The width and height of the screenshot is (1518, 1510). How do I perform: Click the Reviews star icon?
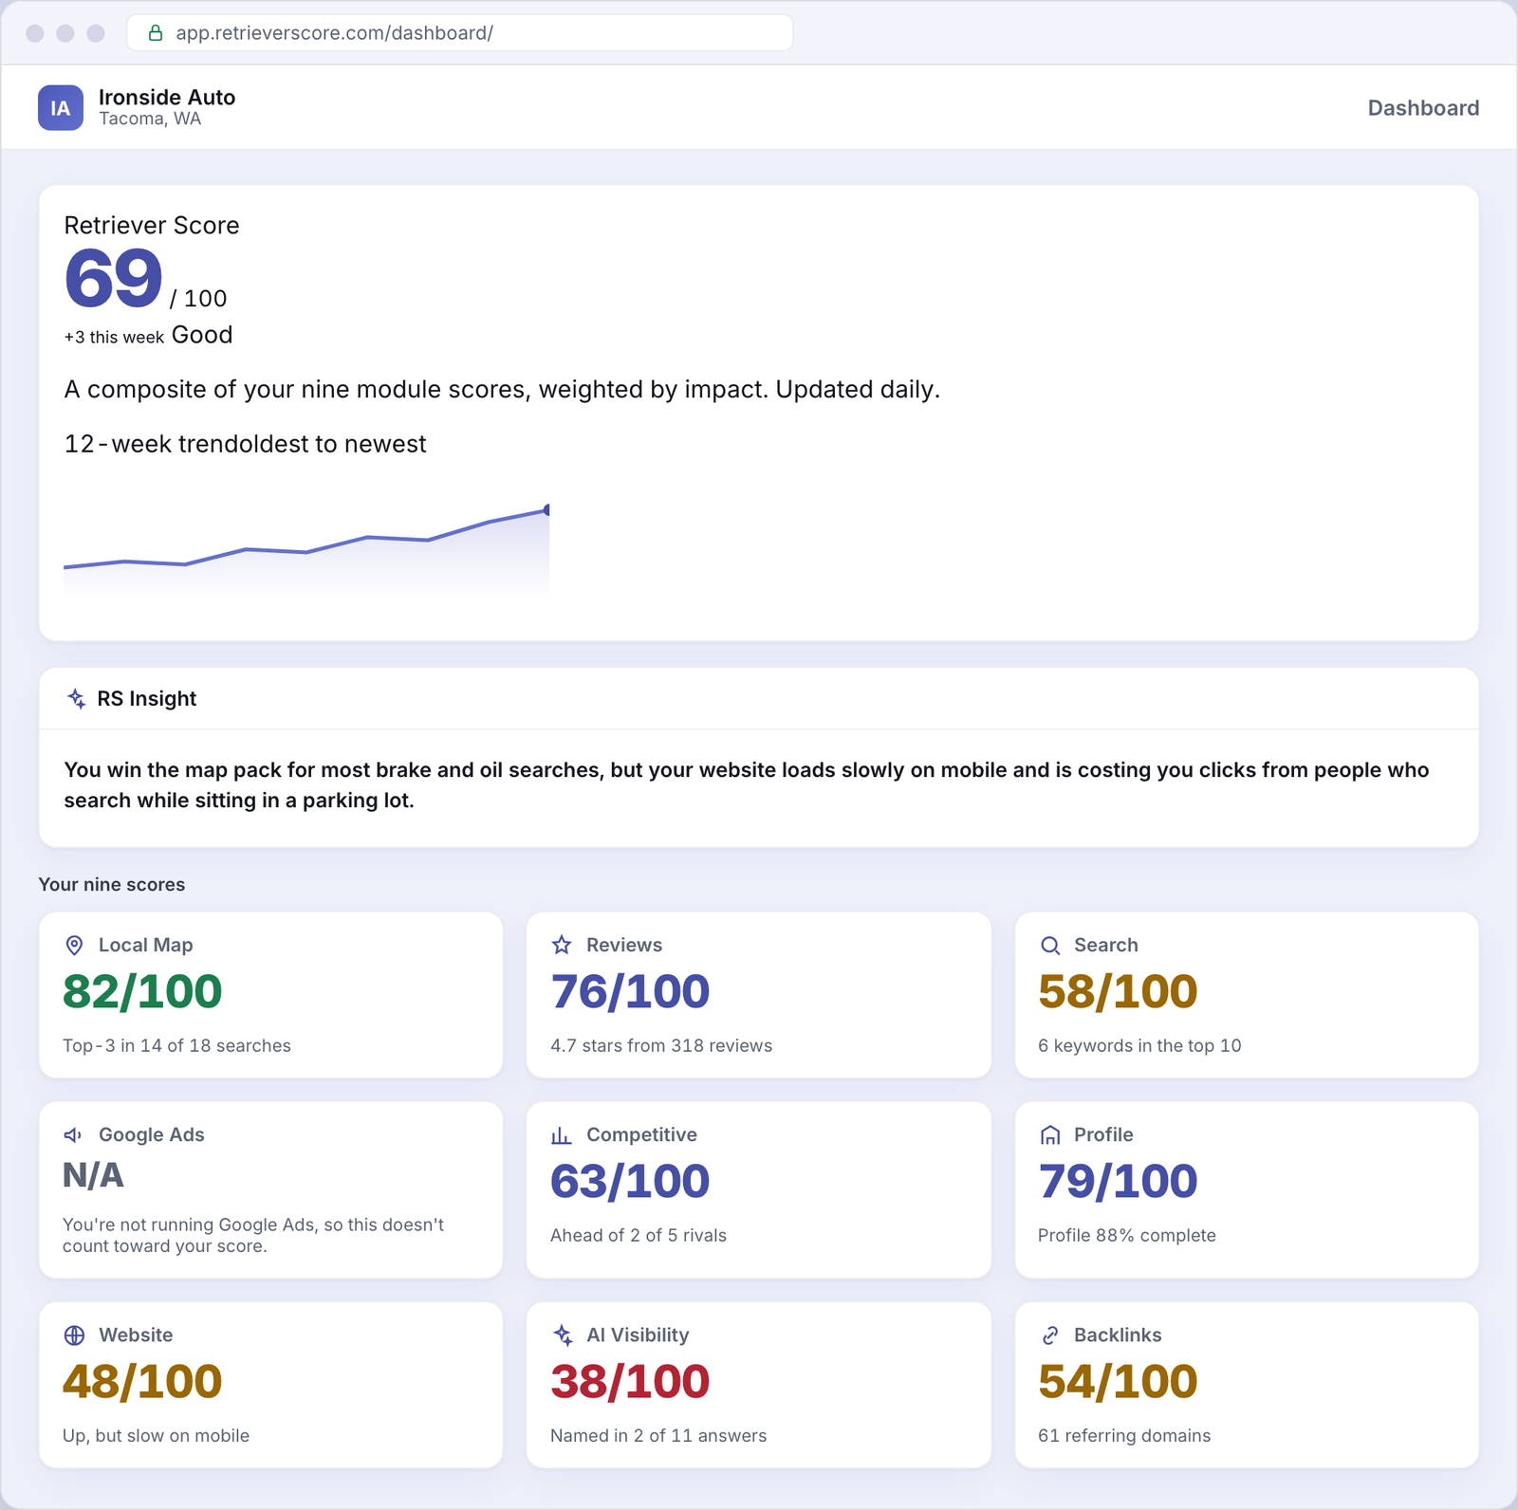562,945
